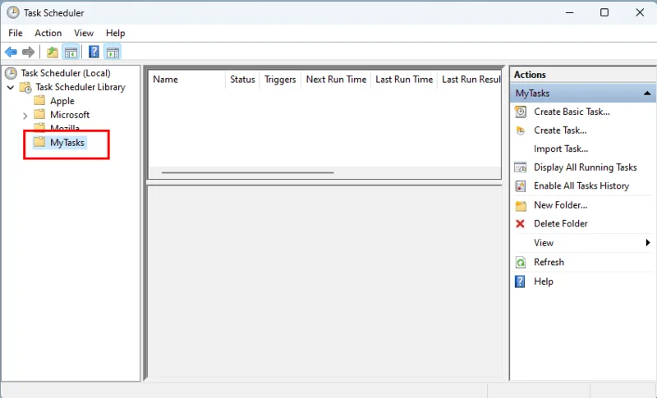Select the Apple folder in the tree
Screen dimensions: 657x398
62,101
